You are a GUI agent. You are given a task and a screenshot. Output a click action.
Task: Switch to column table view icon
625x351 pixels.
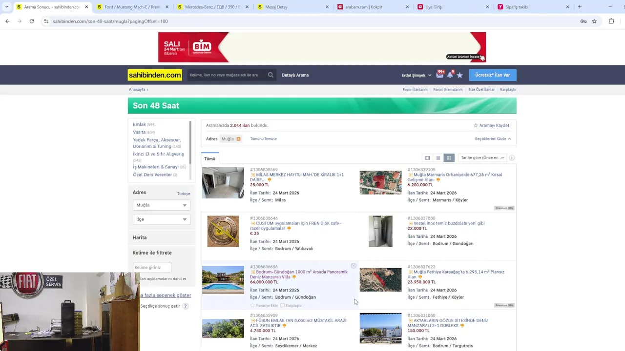[427, 158]
